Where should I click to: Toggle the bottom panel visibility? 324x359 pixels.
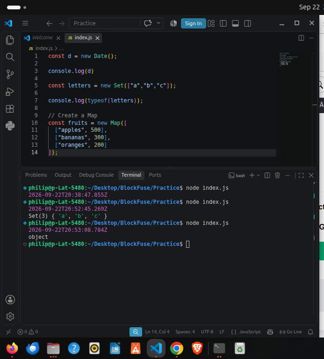point(235,23)
